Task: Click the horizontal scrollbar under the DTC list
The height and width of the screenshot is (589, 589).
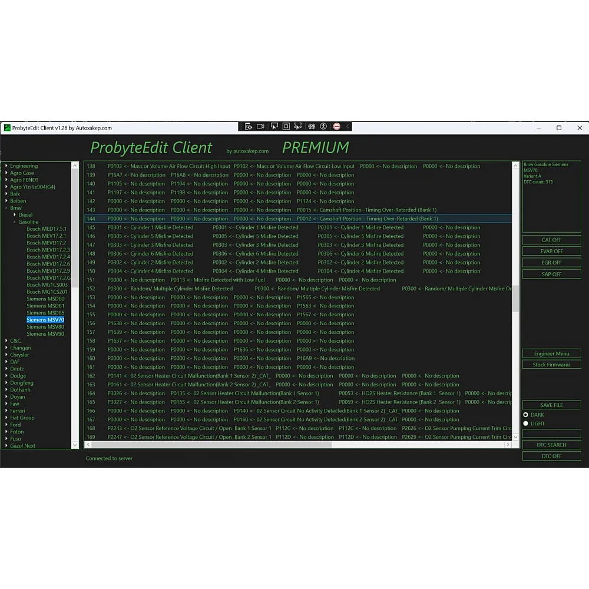Action: coord(236,445)
